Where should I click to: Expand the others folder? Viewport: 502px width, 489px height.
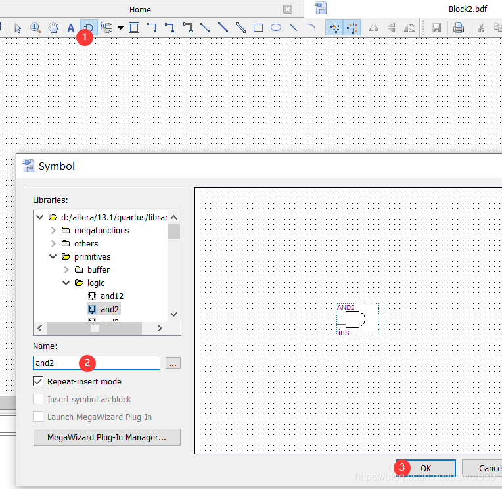pos(53,243)
